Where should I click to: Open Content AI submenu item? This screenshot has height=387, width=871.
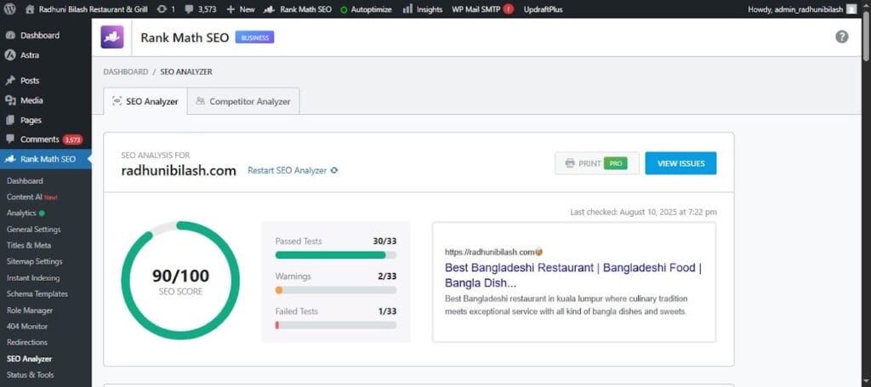tap(31, 196)
